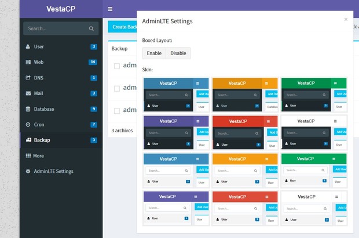Click the Database badge showing 9
Viewport: 359px width, 238px height.
pos(94,109)
